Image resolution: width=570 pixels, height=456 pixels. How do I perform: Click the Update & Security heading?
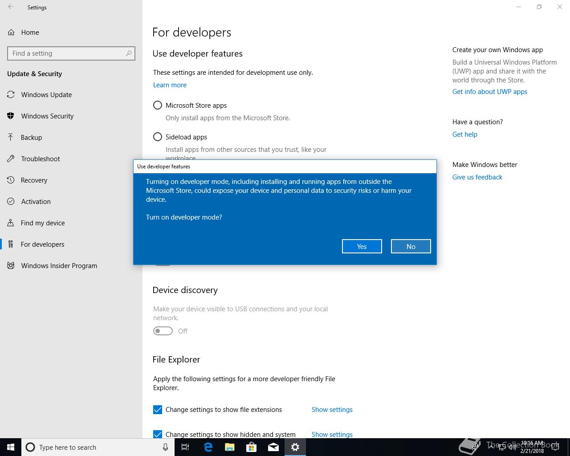click(x=35, y=74)
